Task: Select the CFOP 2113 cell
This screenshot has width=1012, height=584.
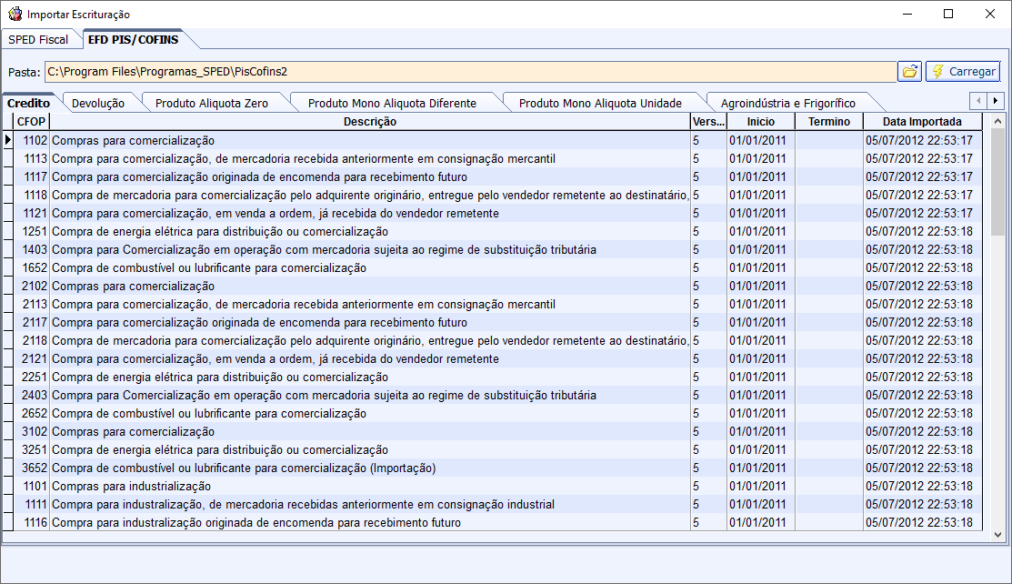Action: [32, 304]
